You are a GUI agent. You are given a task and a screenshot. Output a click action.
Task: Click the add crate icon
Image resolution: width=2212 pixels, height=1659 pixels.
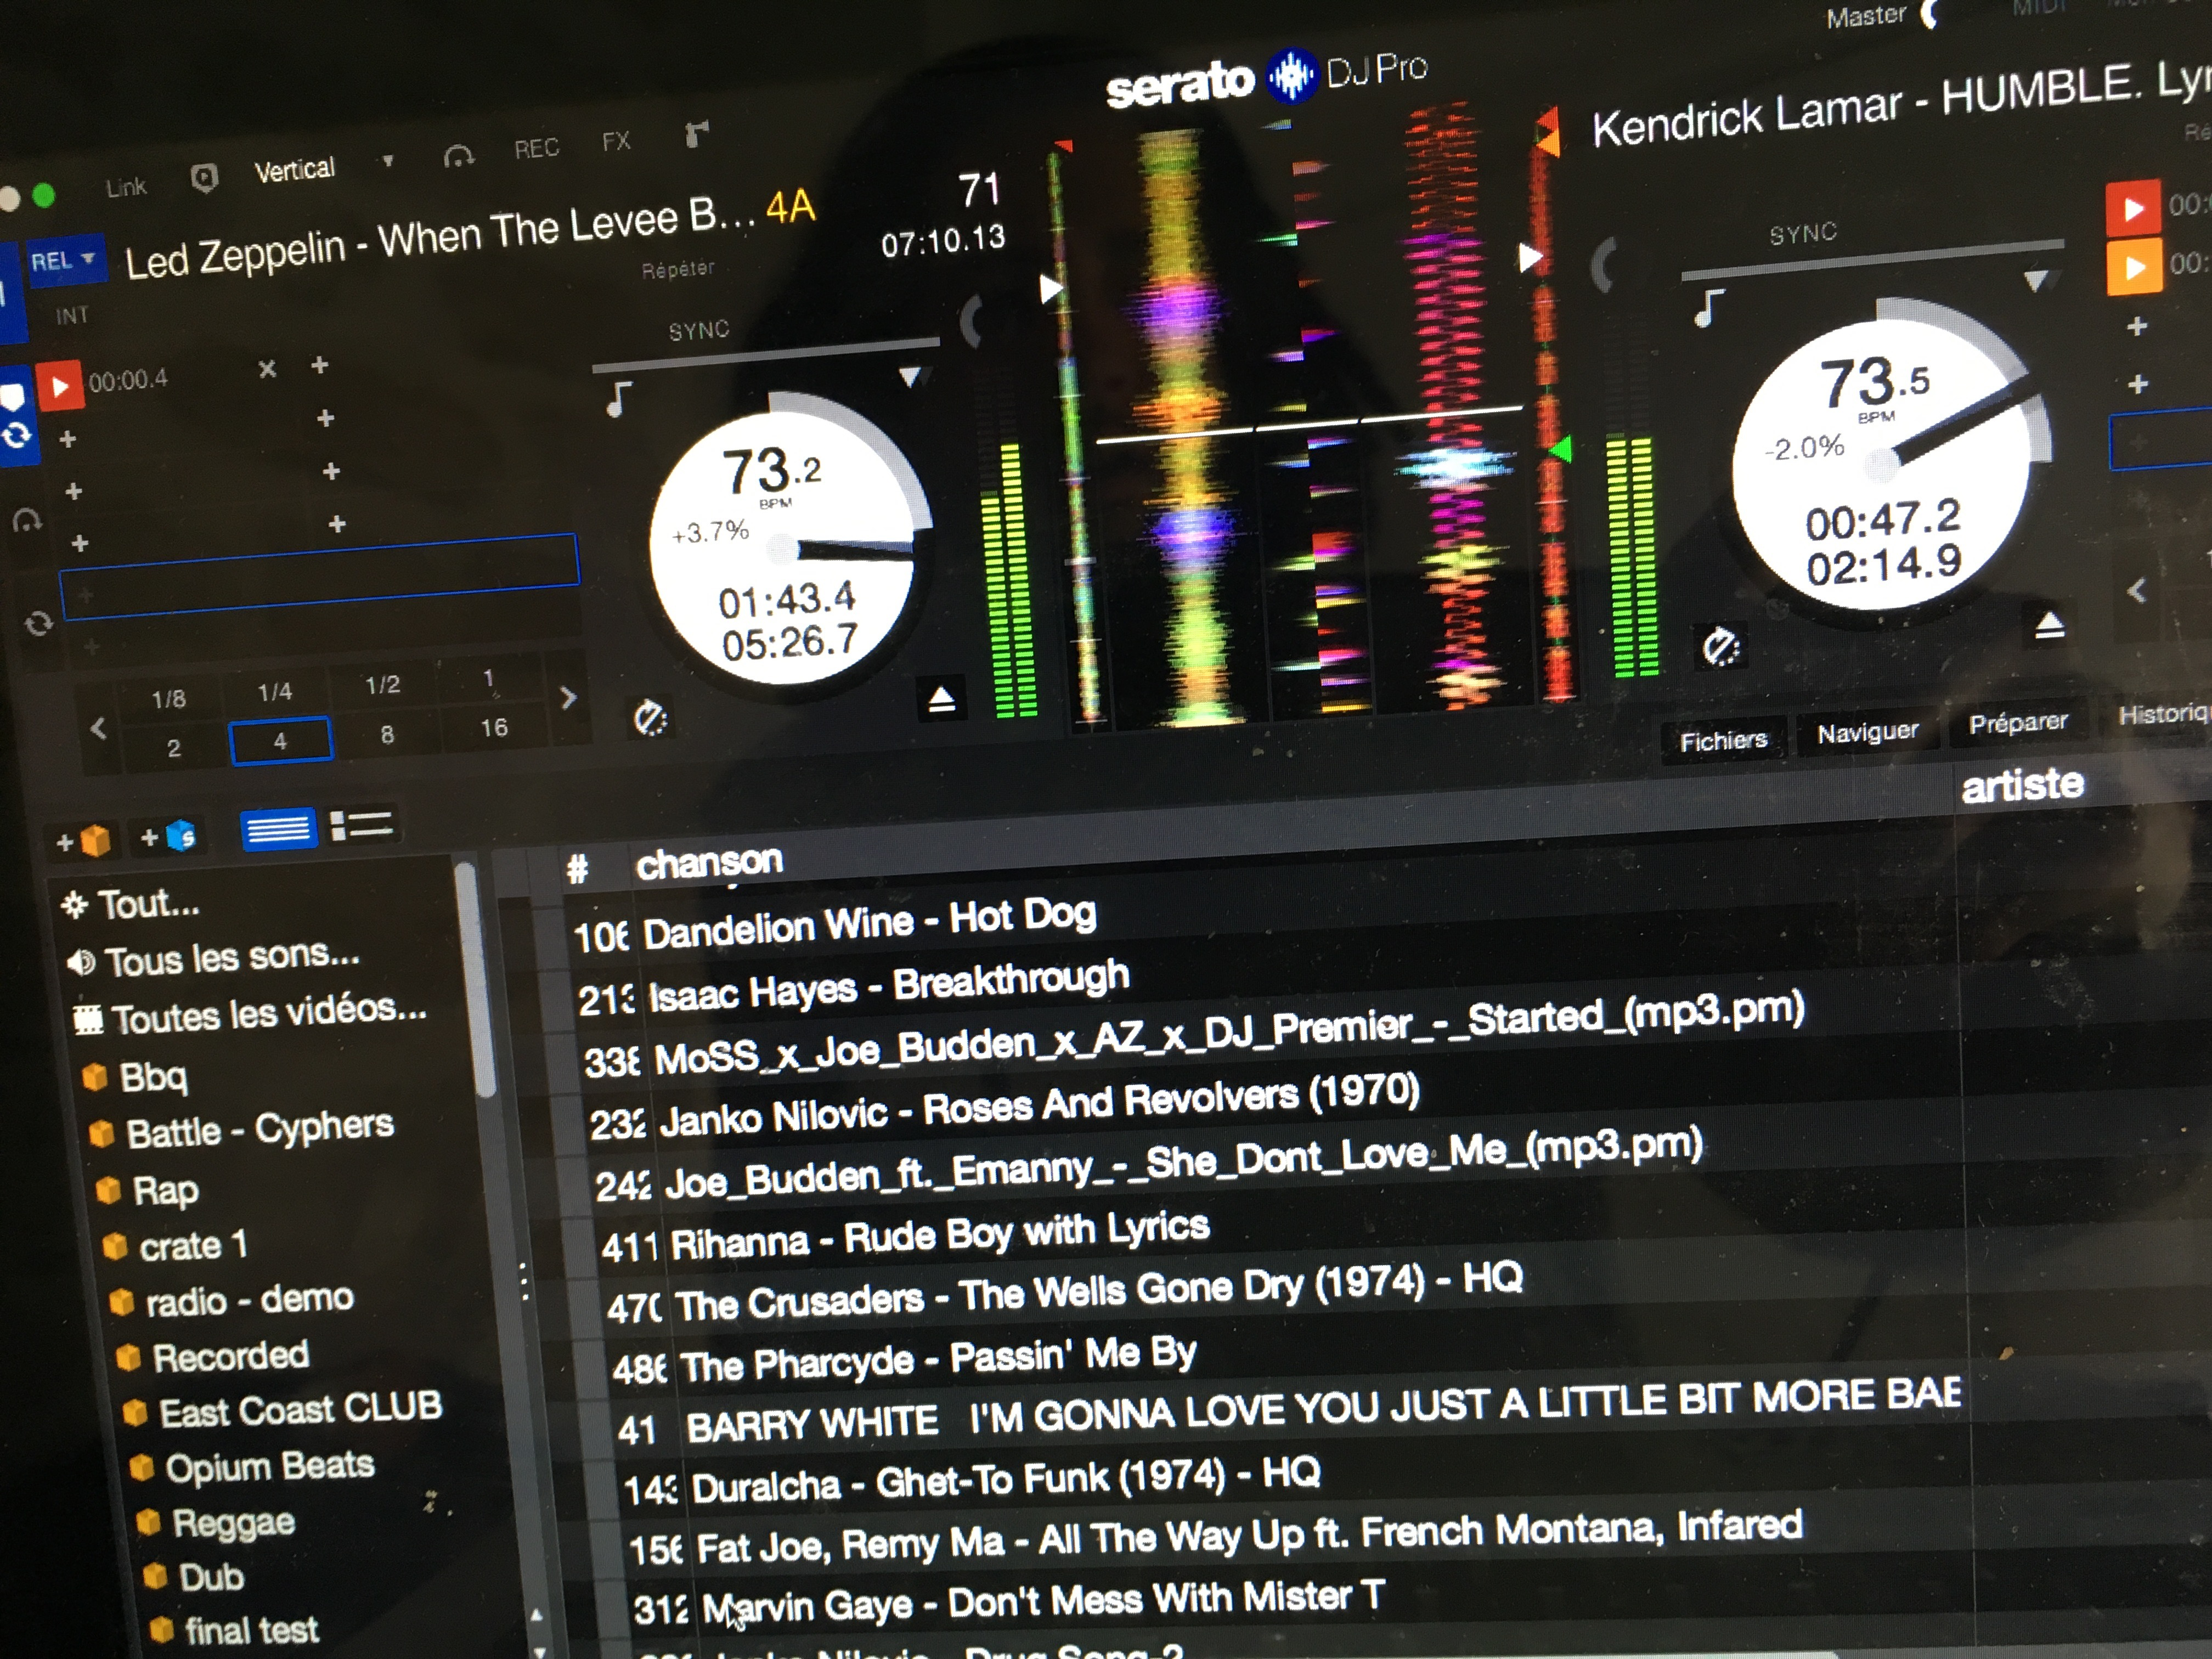[84, 840]
